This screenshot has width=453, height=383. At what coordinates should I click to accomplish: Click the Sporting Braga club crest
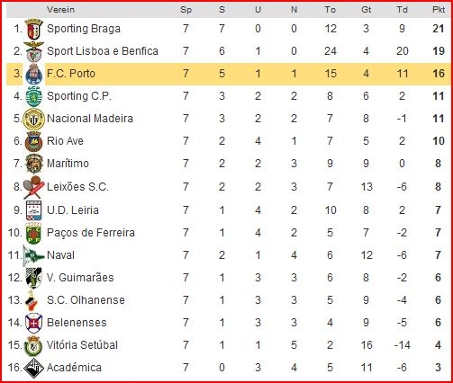click(x=34, y=29)
